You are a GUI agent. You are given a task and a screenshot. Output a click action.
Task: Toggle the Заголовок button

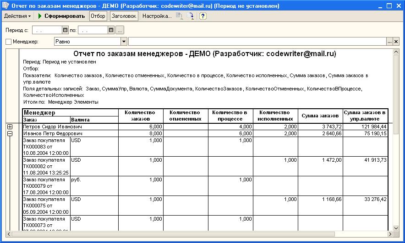[124, 16]
